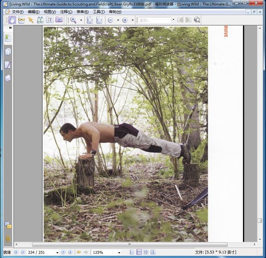Image resolution: width=266 pixels, height=258 pixels.
Task: Open the Pages thumbnails panel
Action: 8,51
